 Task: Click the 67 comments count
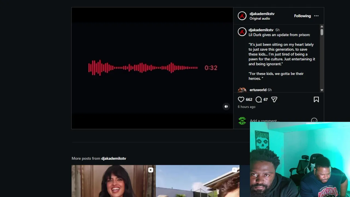[266, 100]
